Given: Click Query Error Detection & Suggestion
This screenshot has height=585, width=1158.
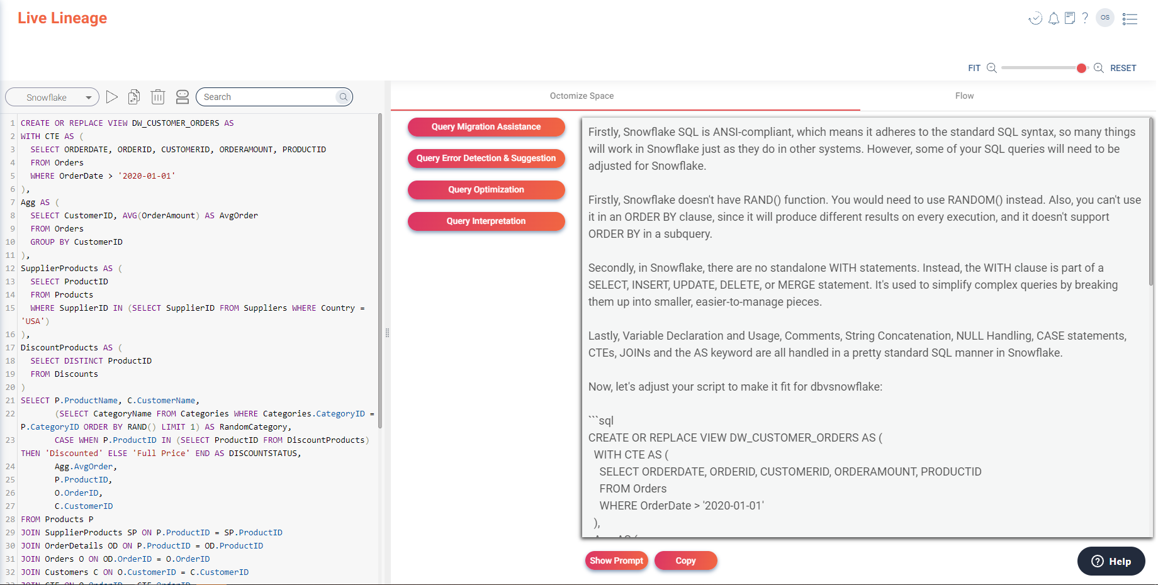Looking at the screenshot, I should click(x=486, y=158).
